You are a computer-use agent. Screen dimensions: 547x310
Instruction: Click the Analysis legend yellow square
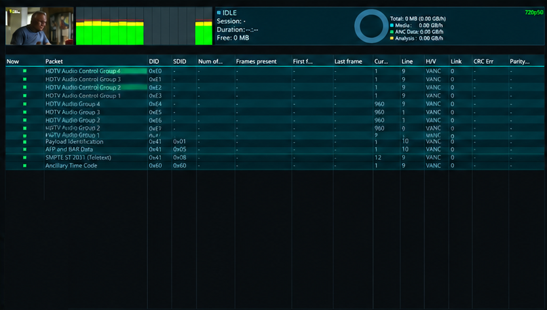point(392,39)
